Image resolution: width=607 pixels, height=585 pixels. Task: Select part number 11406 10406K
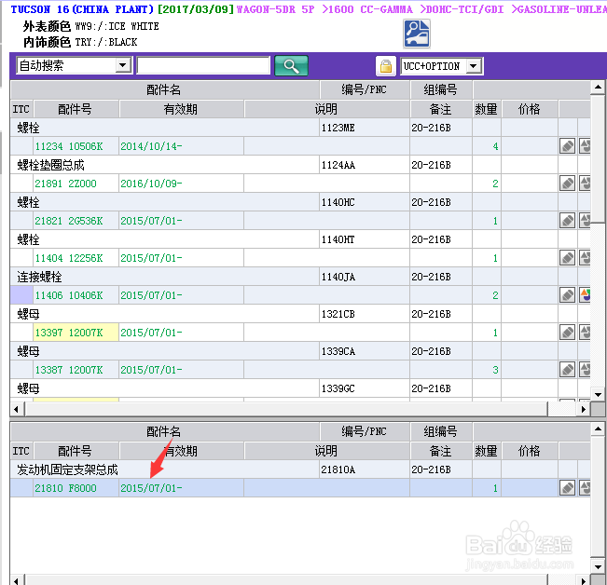[69, 295]
